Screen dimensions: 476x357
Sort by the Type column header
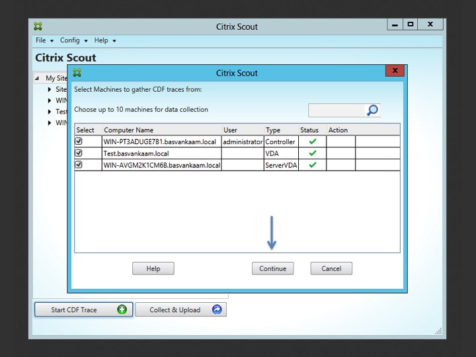click(x=282, y=130)
